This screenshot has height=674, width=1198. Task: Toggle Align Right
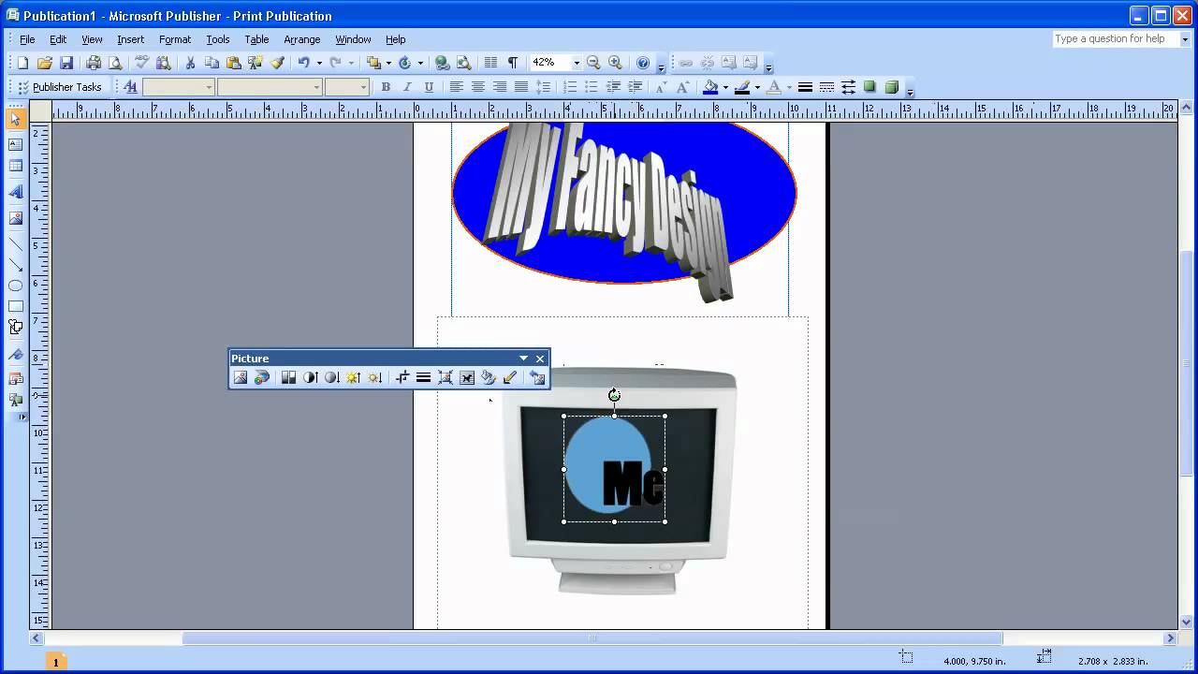point(499,87)
